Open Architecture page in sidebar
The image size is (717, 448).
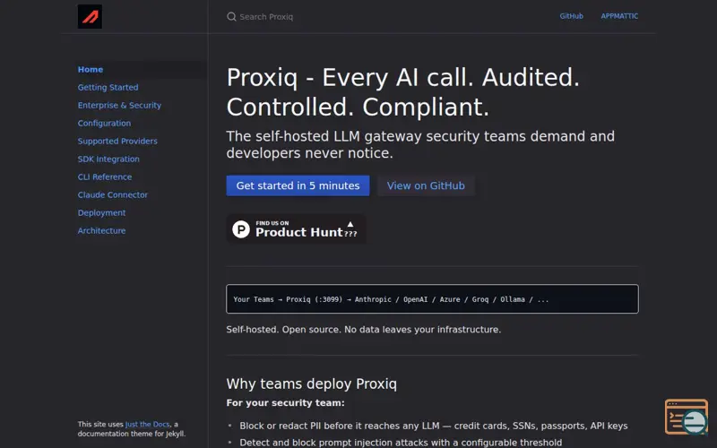click(x=101, y=230)
